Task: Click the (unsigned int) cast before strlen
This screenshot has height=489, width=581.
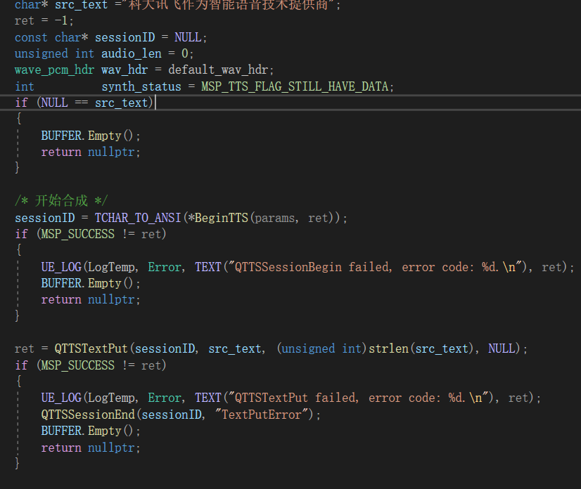Action: coord(321,348)
